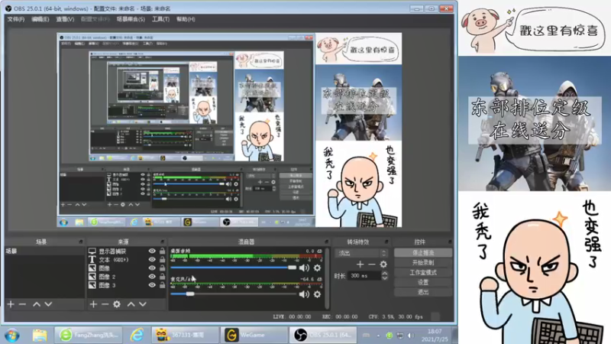The height and width of the screenshot is (344, 611).
Task: Click the OBS preview canvas thumbnail
Action: tap(229, 130)
